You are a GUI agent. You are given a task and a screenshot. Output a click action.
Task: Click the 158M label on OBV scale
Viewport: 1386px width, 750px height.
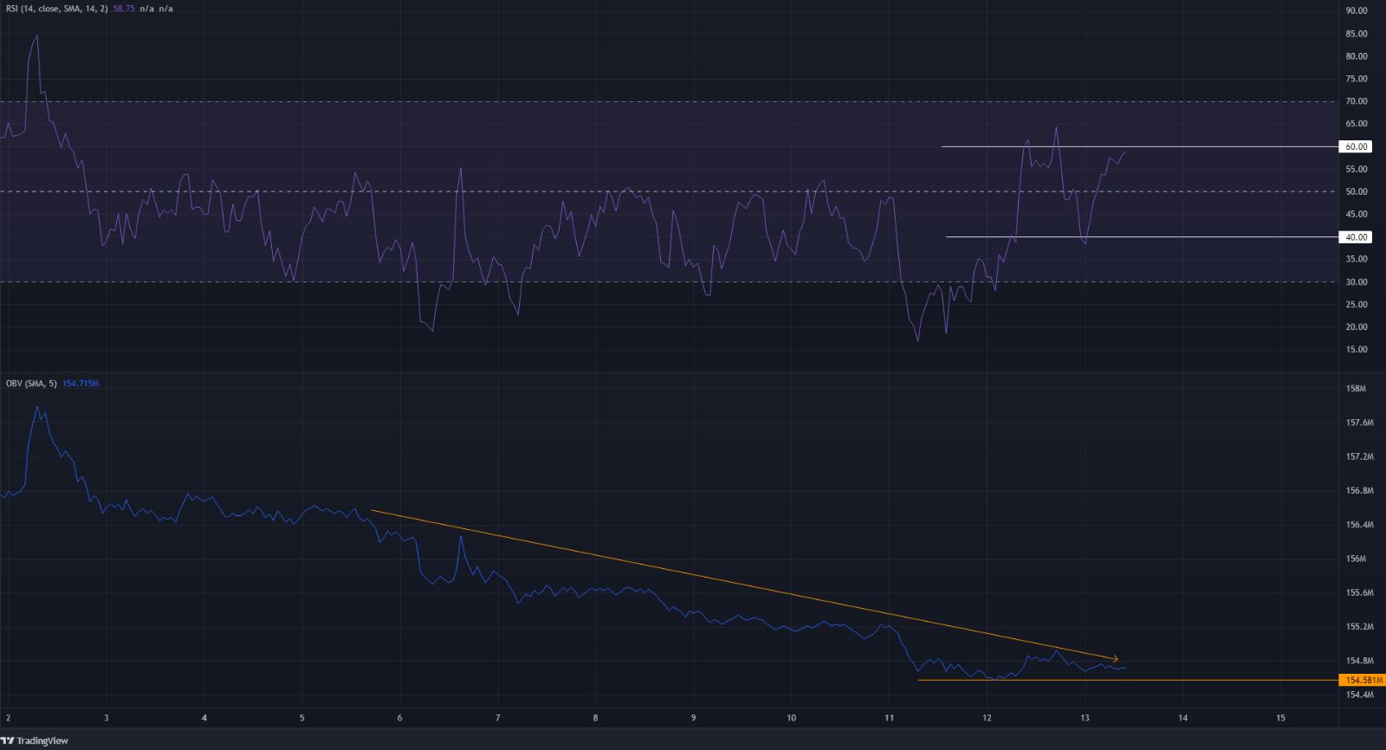pyautogui.click(x=1356, y=389)
